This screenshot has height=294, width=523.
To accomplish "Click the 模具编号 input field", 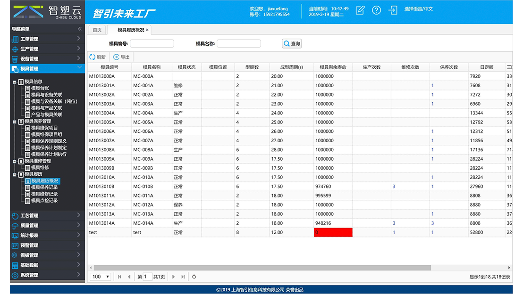I will [152, 44].
